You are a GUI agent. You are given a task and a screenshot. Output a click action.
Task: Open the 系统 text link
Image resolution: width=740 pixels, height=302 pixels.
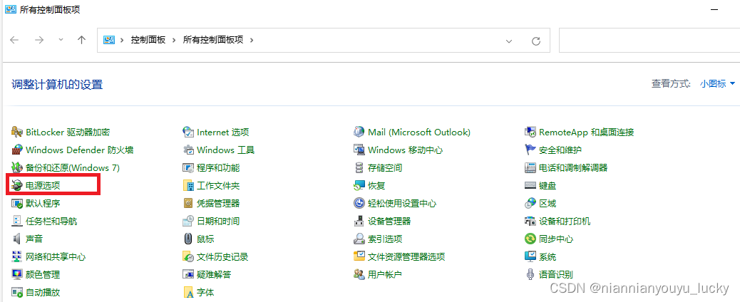[x=548, y=257]
